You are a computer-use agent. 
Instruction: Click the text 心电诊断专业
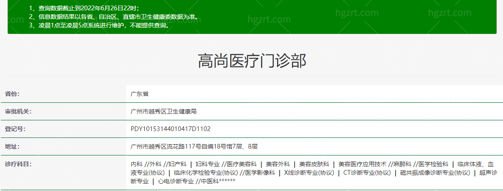[x=176, y=182]
